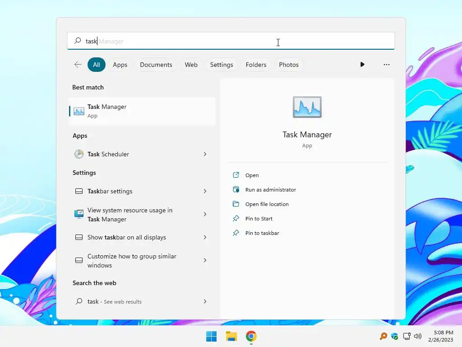Switch to the Photos filter tab
The image size is (462, 347).
pos(289,65)
